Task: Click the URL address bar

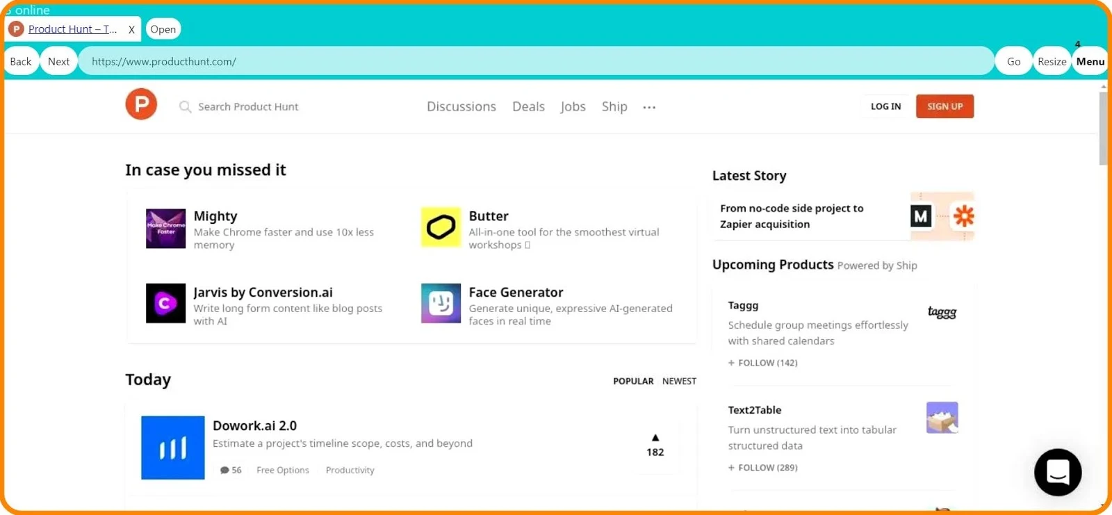Action: click(x=535, y=61)
